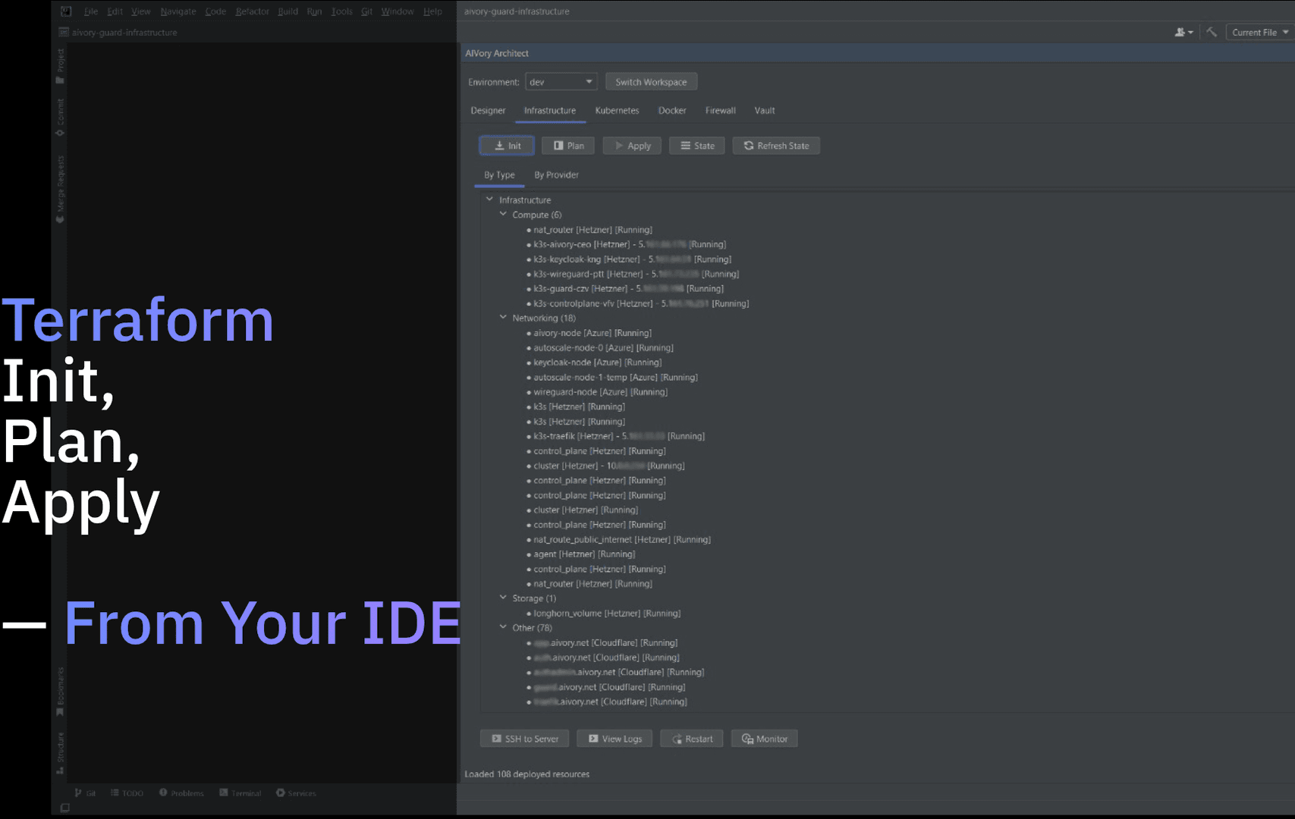Image resolution: width=1295 pixels, height=819 pixels.
Task: Click Switch Workspace button
Action: pos(651,82)
